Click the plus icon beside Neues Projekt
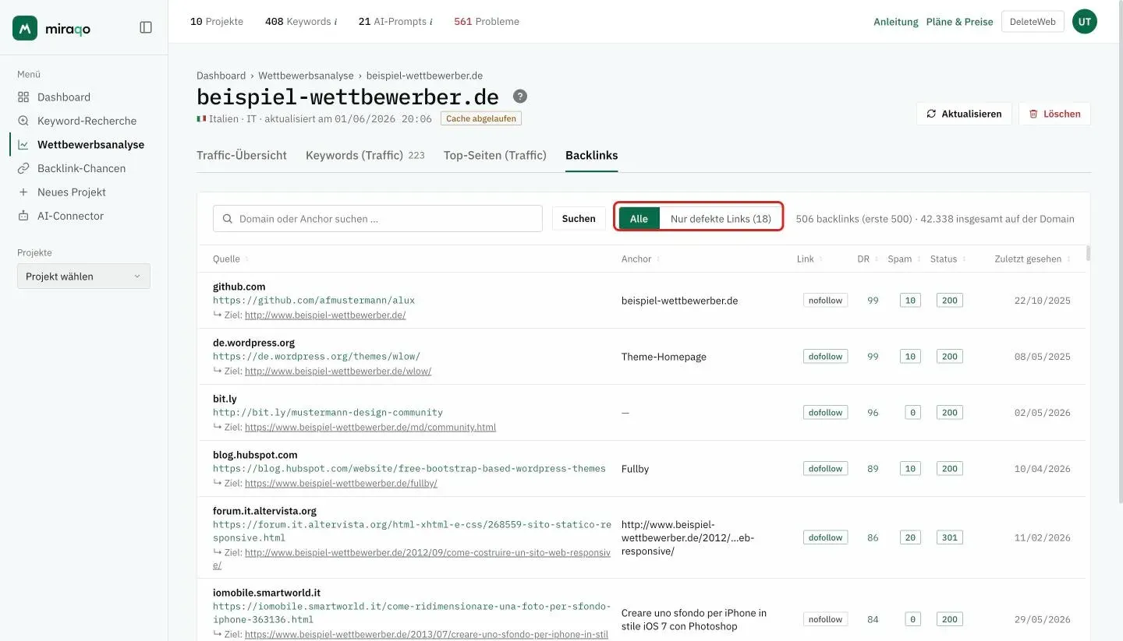The height and width of the screenshot is (641, 1123). pos(23,192)
